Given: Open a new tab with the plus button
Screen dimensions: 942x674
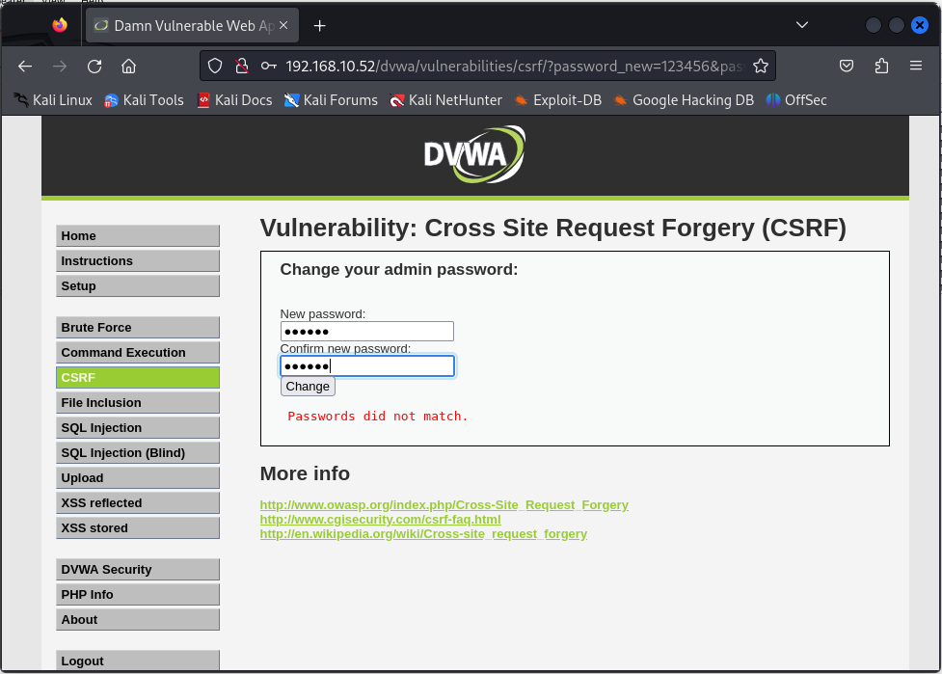Looking at the screenshot, I should pos(319,26).
